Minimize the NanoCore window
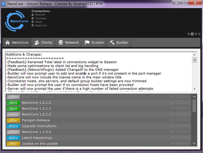Screen dimensions: 203x153 tap(176, 3)
